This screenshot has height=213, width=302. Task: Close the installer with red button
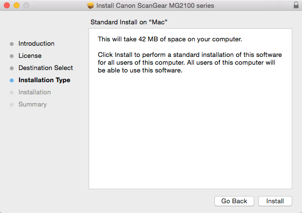pyautogui.click(x=7, y=5)
